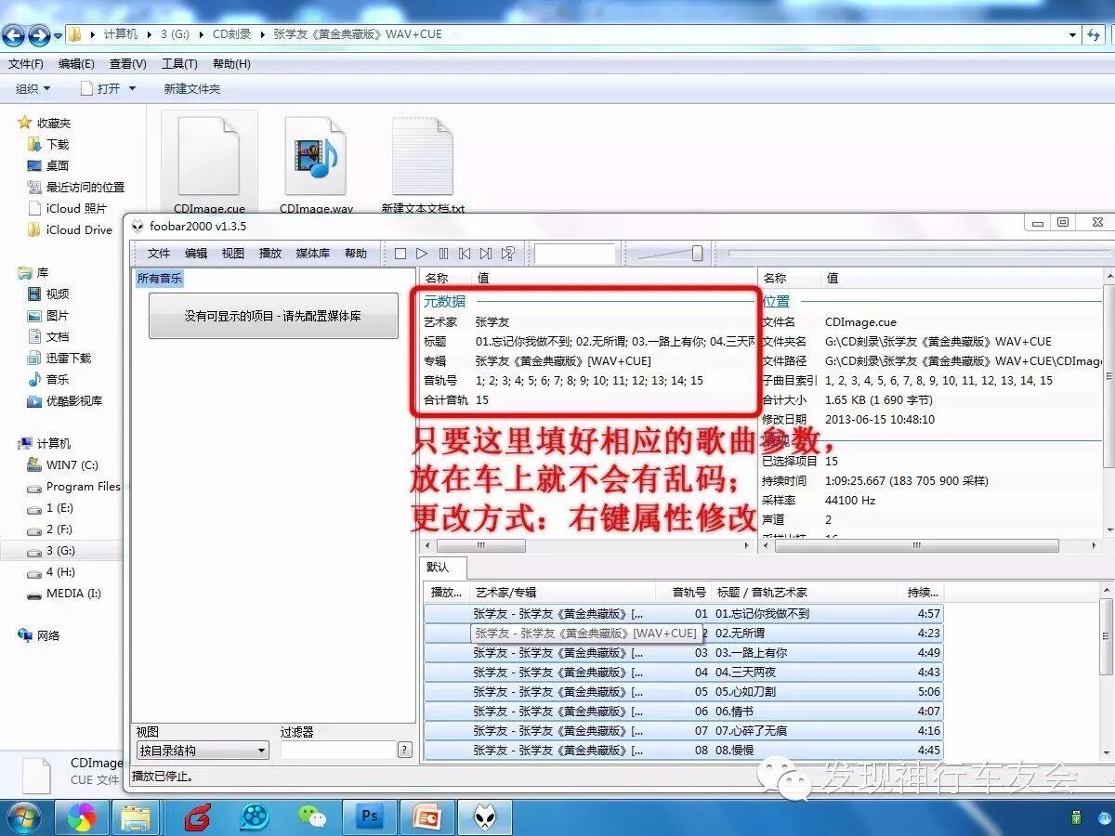Viewport: 1115px width, 836px height.
Task: Click the 艺术家/专辑 playlist column header
Action: tap(565, 592)
